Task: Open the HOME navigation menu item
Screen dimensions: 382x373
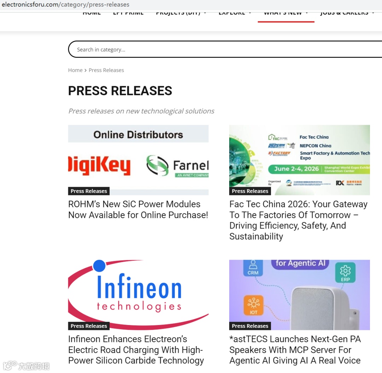Action: (92, 13)
